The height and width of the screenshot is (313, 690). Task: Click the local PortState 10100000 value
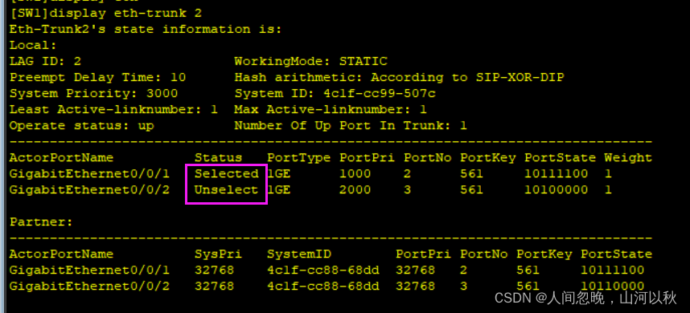pos(556,189)
